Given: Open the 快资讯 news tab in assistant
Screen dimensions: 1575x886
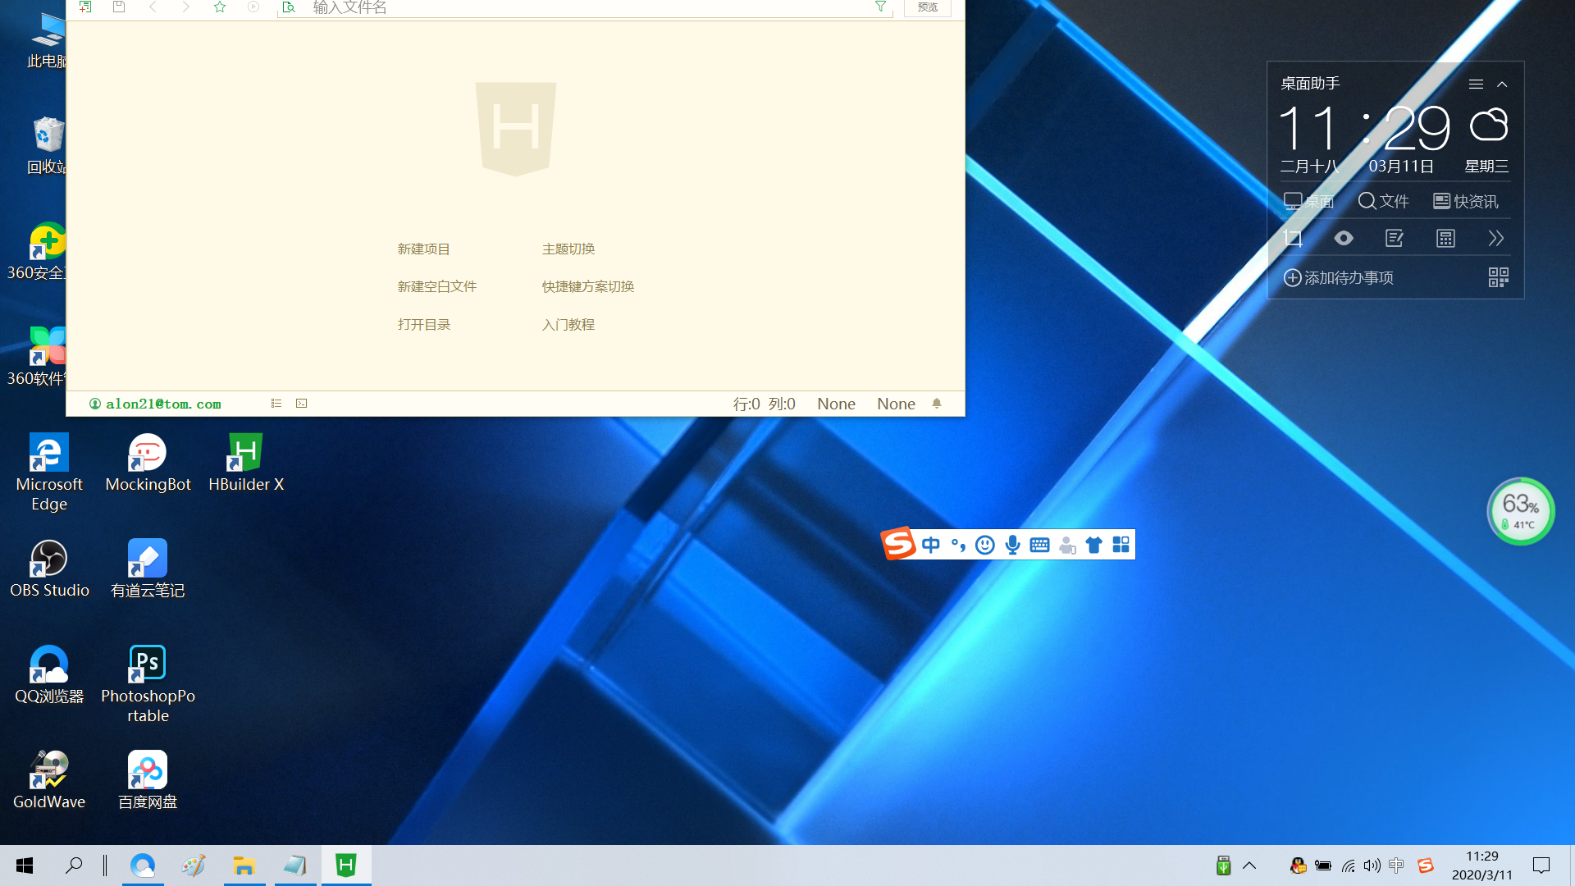Looking at the screenshot, I should point(1465,201).
